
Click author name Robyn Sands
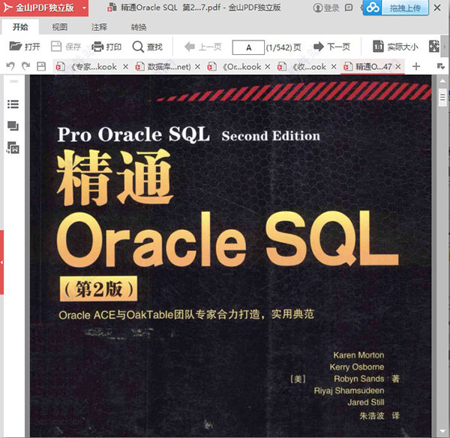[x=358, y=379]
